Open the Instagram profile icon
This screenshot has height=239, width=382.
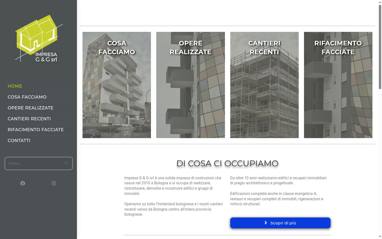pos(54,183)
